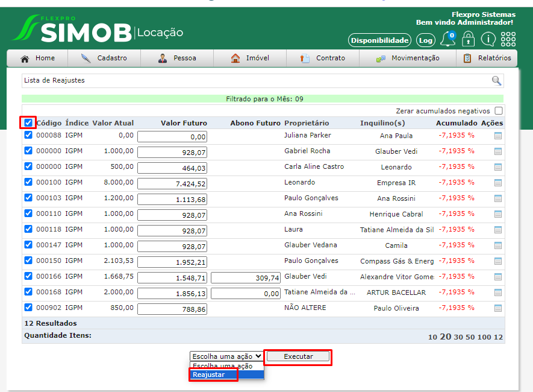Image resolution: width=533 pixels, height=392 pixels.
Task: Click the Lista de Reajustes search bar
Action: click(263, 81)
